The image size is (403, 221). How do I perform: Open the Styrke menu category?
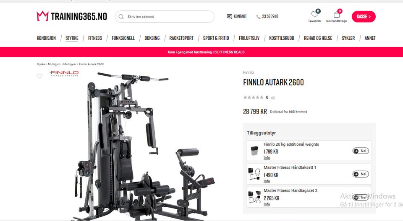click(x=72, y=38)
